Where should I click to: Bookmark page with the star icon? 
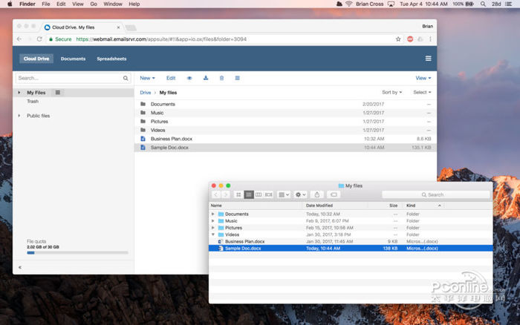coord(397,39)
